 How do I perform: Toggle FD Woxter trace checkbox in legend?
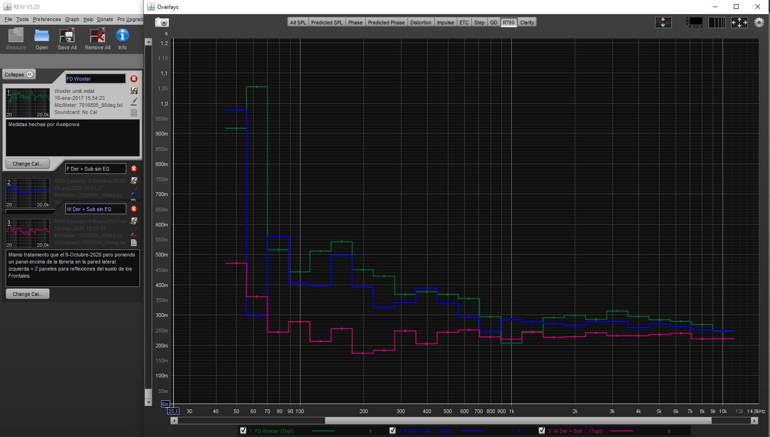click(x=243, y=430)
